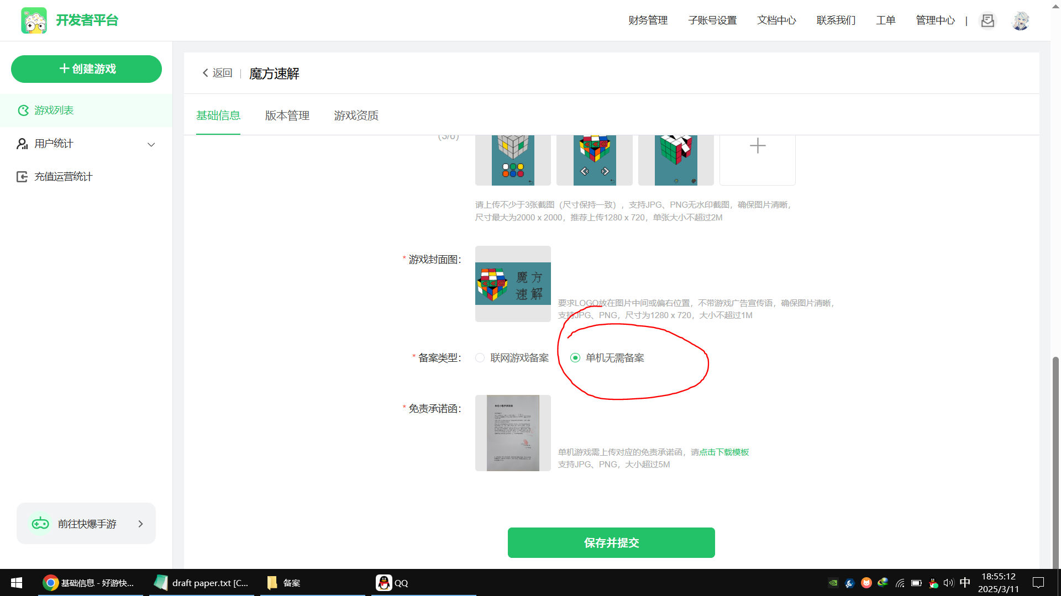Open 游戏列表 in the sidebar
The height and width of the screenshot is (596, 1061).
coord(86,110)
